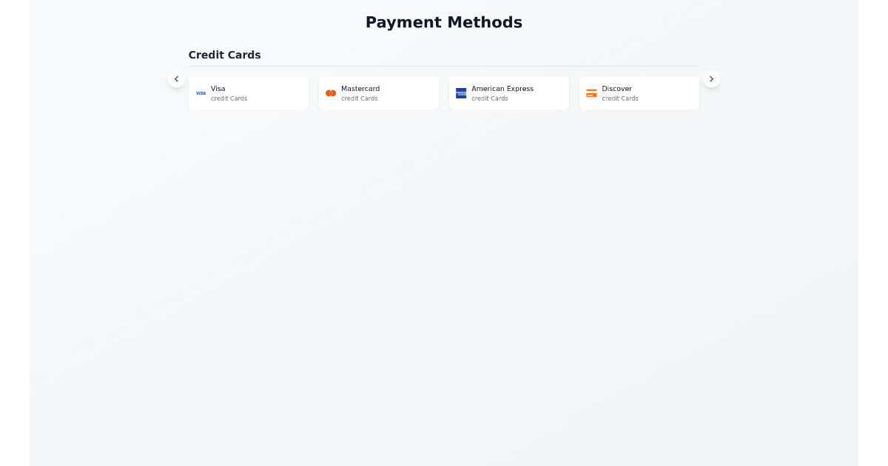Click the Mastercard logo icon

pyautogui.click(x=331, y=93)
